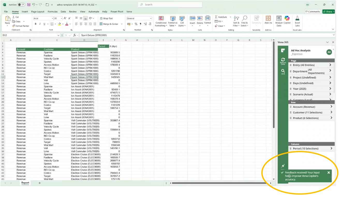
Task: Open Vena Copilot sparkle icon in sidebar
Action: tap(283, 166)
